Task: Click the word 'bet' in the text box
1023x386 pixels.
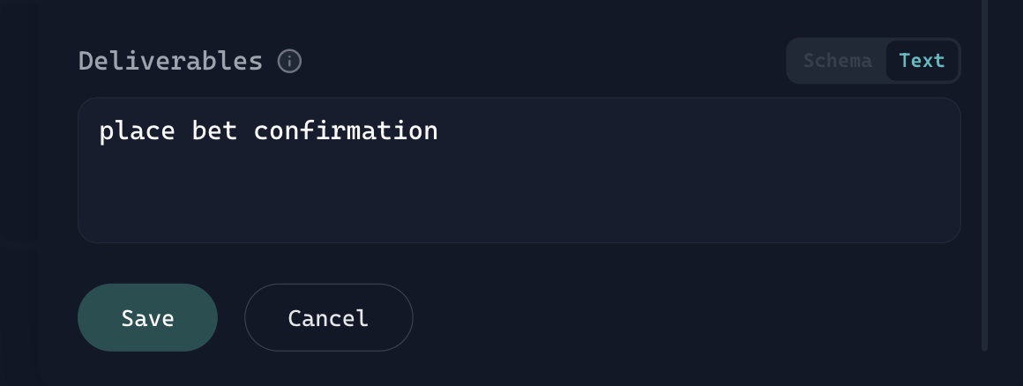Action: point(214,131)
